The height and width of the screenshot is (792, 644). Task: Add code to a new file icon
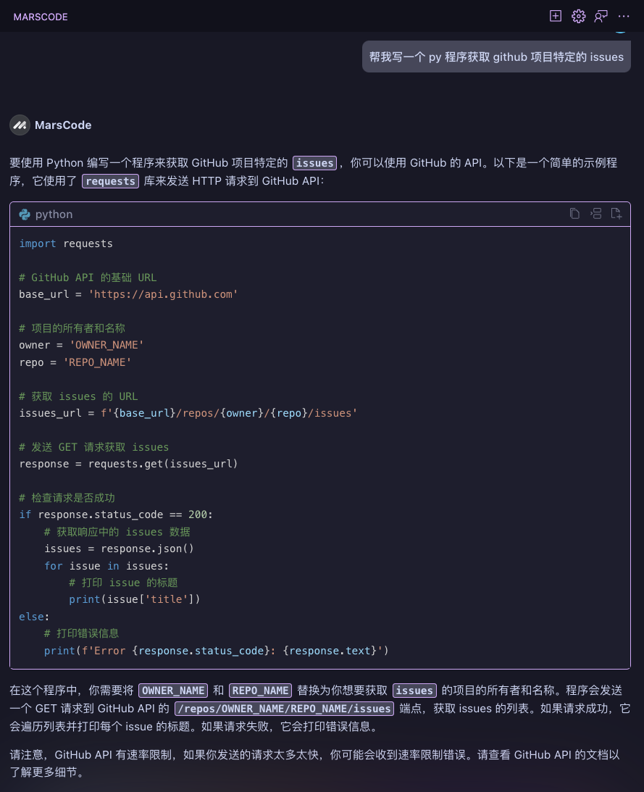click(616, 214)
